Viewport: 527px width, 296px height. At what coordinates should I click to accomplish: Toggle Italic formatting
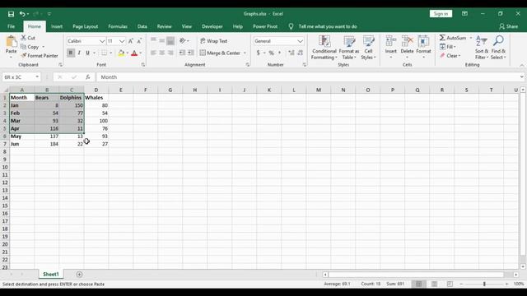pos(79,53)
